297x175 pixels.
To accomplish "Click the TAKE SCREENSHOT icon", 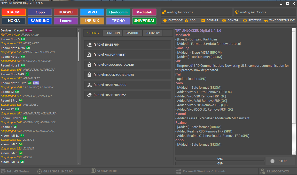I will (266, 20).
